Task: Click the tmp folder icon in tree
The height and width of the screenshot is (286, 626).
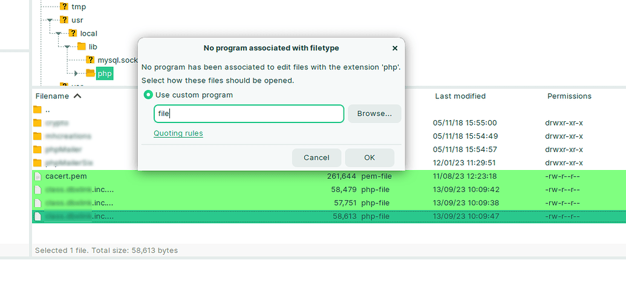Action: point(64,7)
